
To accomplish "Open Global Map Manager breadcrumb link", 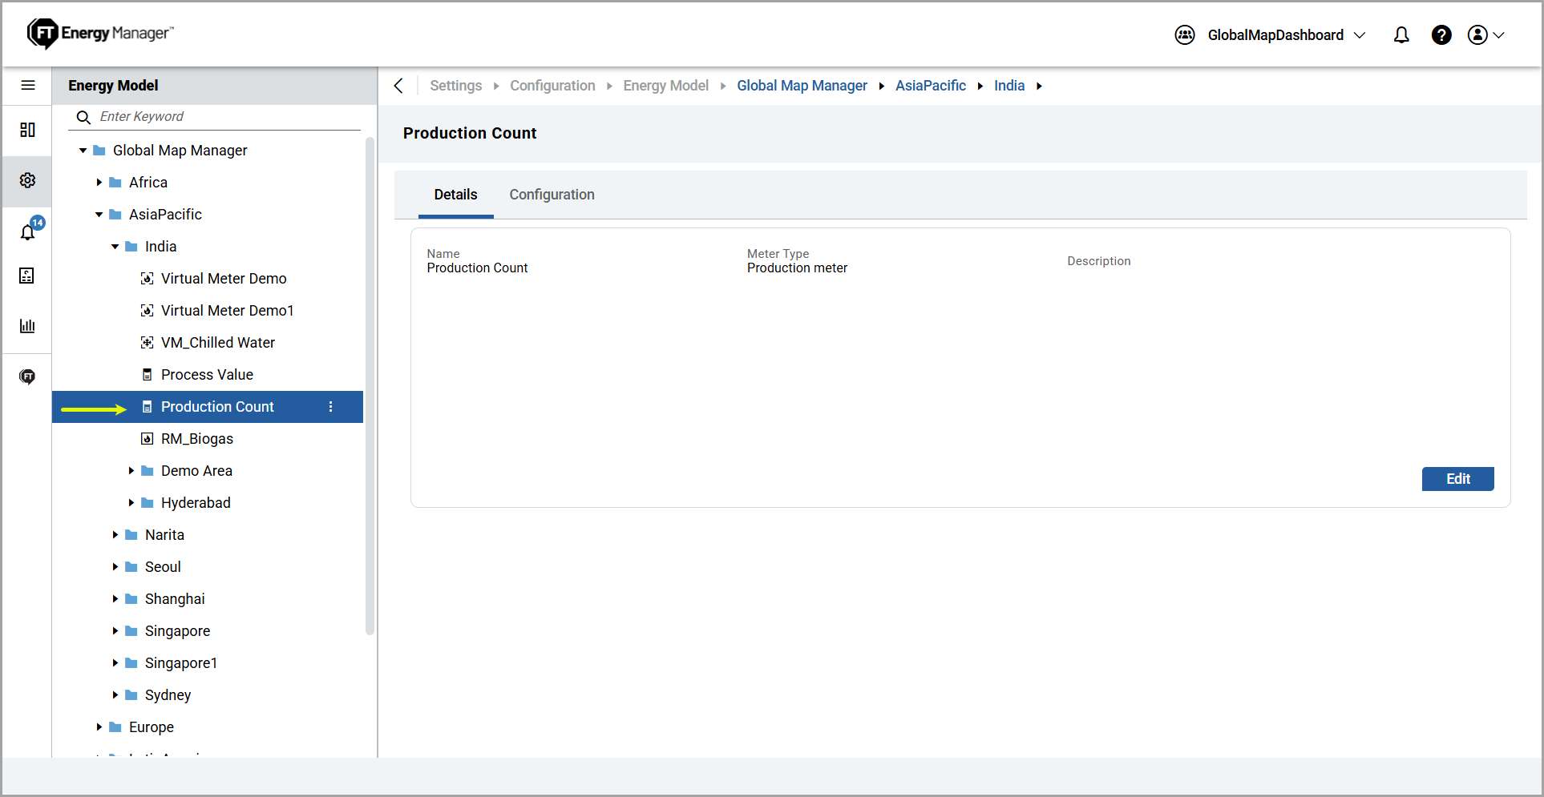I will tap(802, 86).
